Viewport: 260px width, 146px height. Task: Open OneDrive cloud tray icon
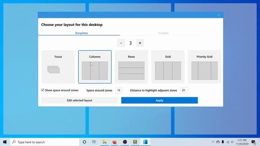tap(218, 142)
